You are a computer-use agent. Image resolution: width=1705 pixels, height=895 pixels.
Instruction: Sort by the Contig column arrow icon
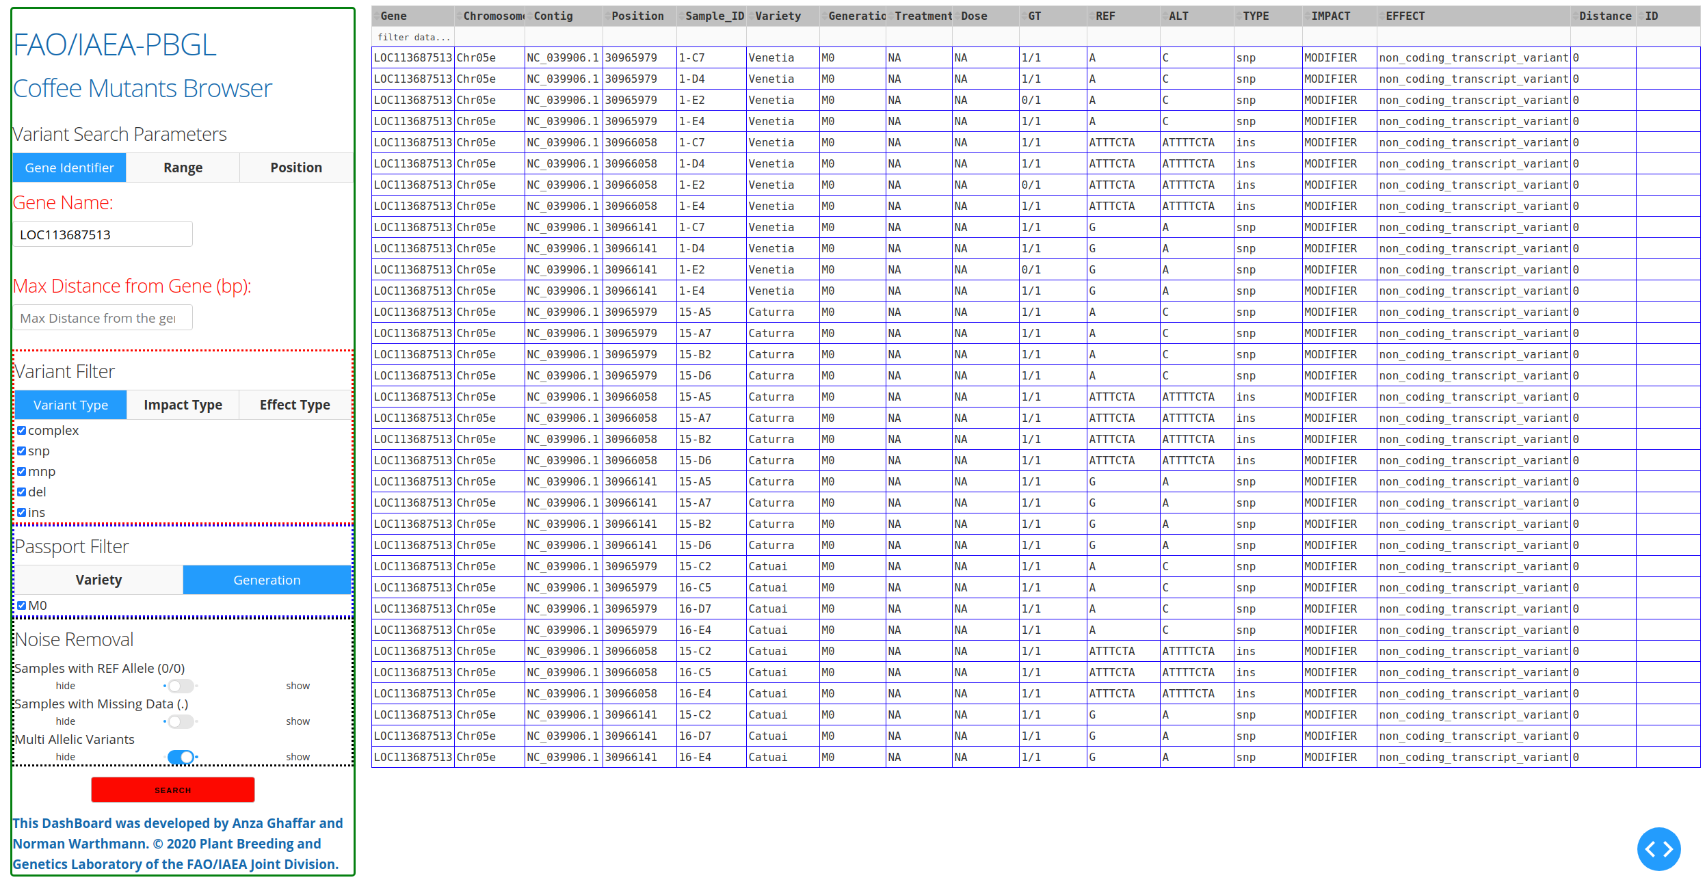530,16
